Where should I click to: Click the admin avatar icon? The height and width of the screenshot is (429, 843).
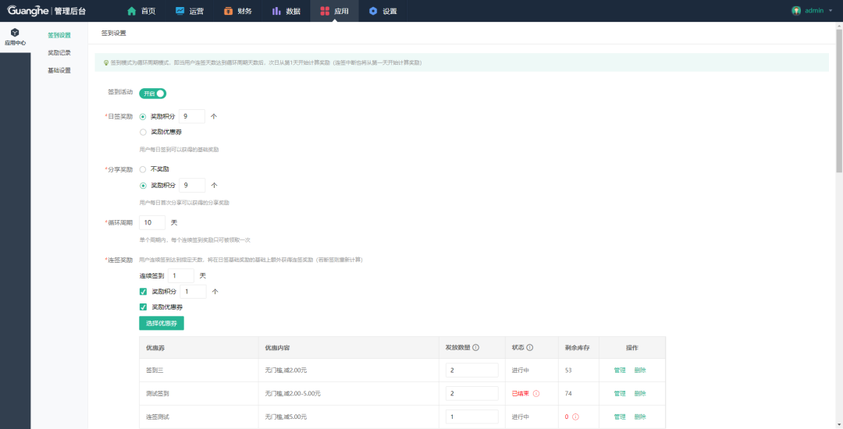click(x=796, y=11)
